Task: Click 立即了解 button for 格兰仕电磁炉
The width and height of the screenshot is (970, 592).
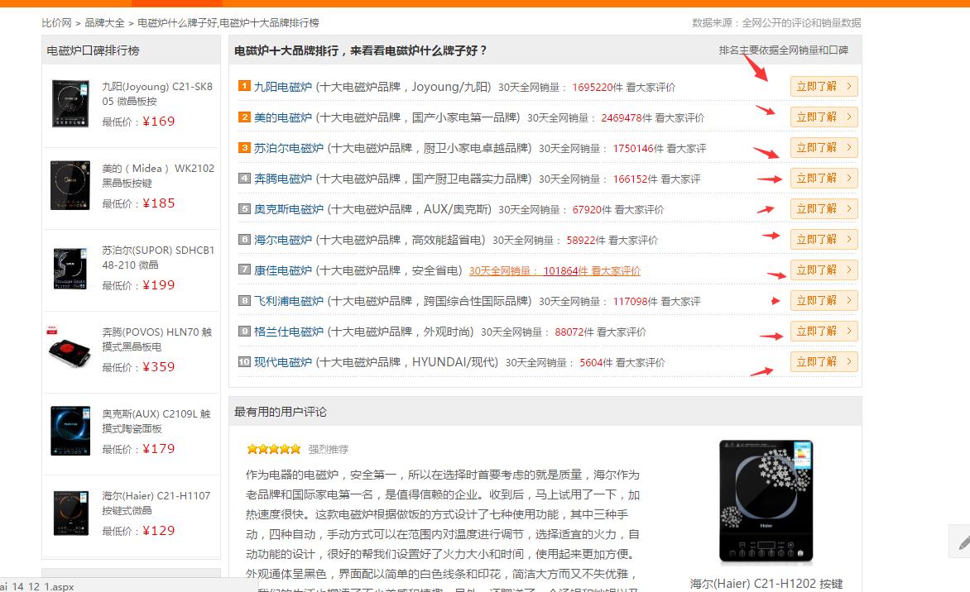Action: point(823,331)
